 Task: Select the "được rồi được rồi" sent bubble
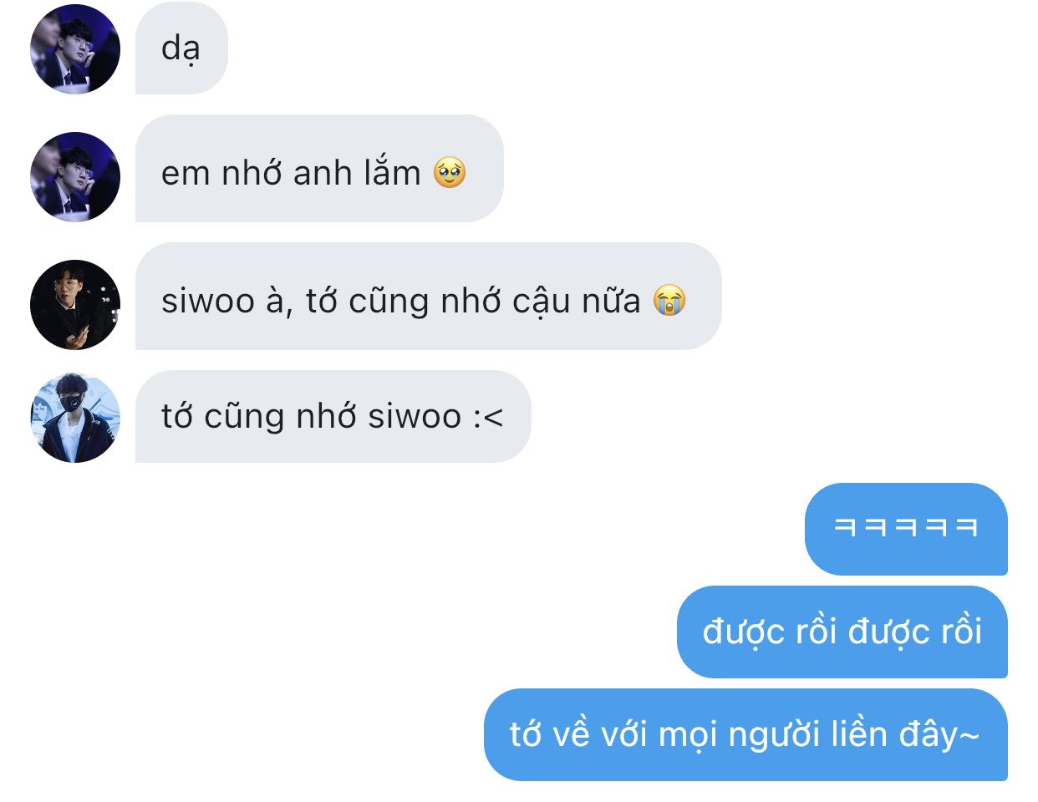[842, 632]
